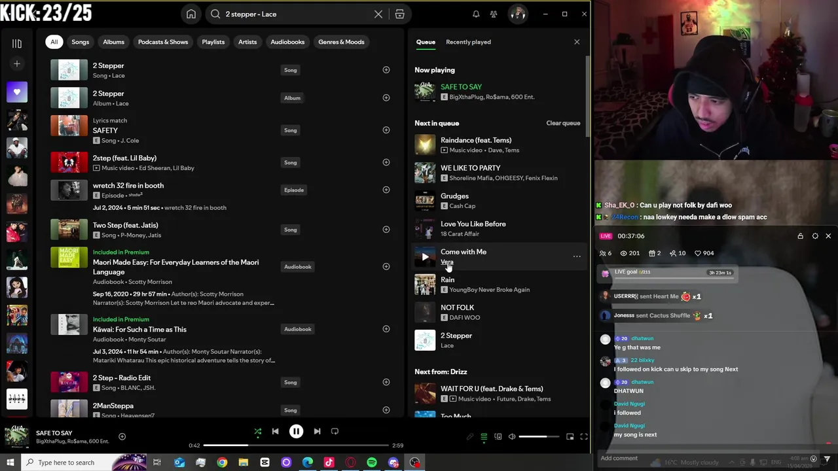Add 'Two Step (feat. Jatis)' to library
The image size is (838, 471).
click(386, 230)
